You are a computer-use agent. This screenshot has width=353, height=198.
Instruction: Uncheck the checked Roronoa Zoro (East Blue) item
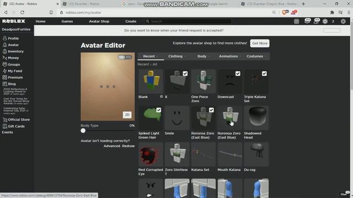click(x=211, y=110)
